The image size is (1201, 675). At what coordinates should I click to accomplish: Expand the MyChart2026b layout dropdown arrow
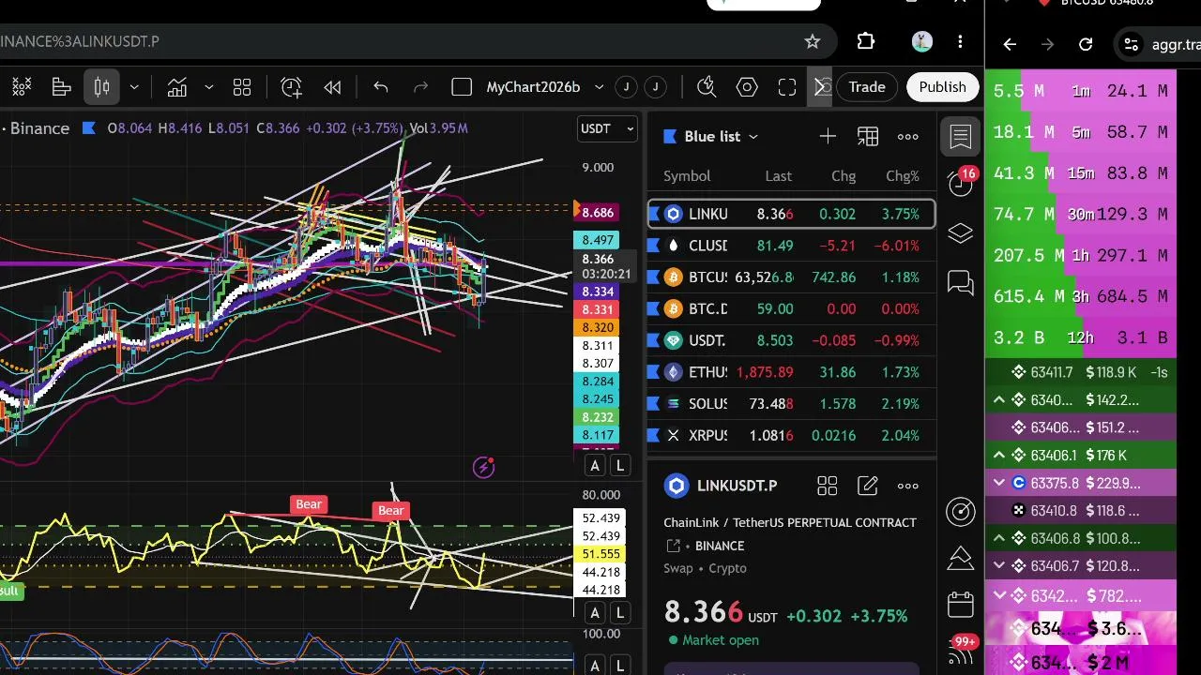(x=599, y=87)
